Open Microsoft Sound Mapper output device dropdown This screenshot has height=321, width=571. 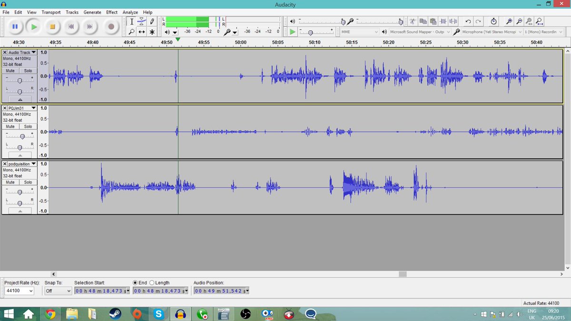click(419, 32)
